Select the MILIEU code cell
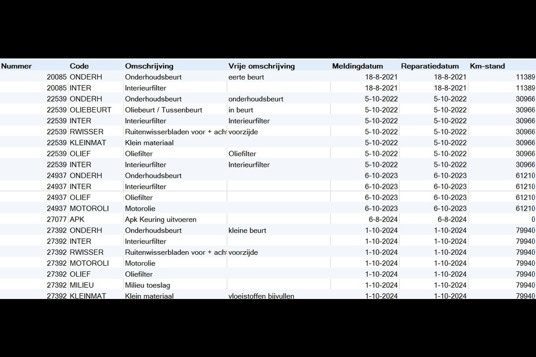Image resolution: width=536 pixels, height=357 pixels. pos(96,285)
